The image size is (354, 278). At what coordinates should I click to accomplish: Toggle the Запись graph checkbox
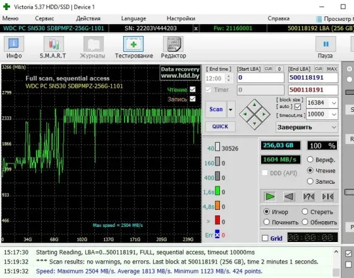193,99
